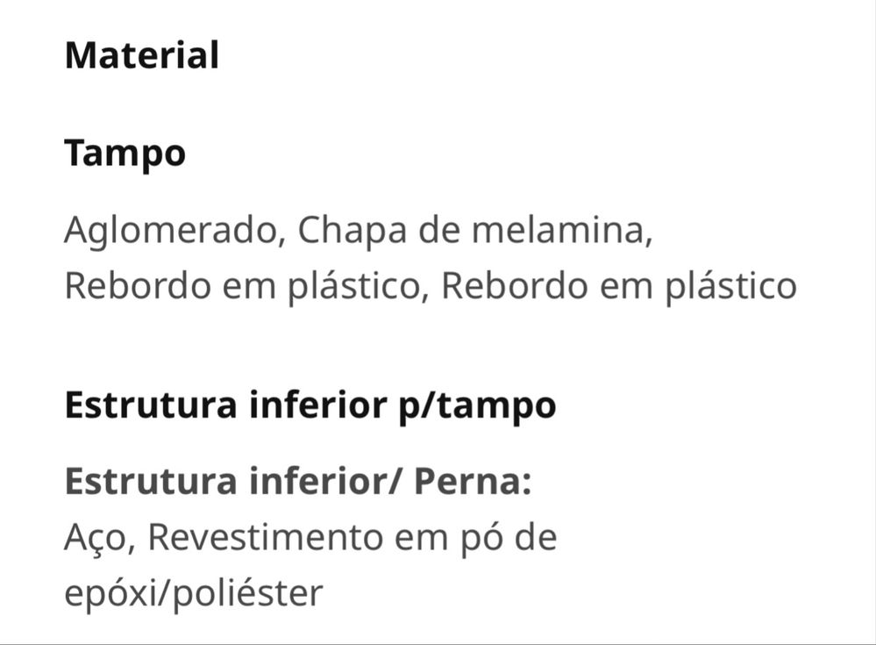Image resolution: width=876 pixels, height=645 pixels.
Task: Click the word Estrutura in the Perna label
Action: click(x=151, y=481)
